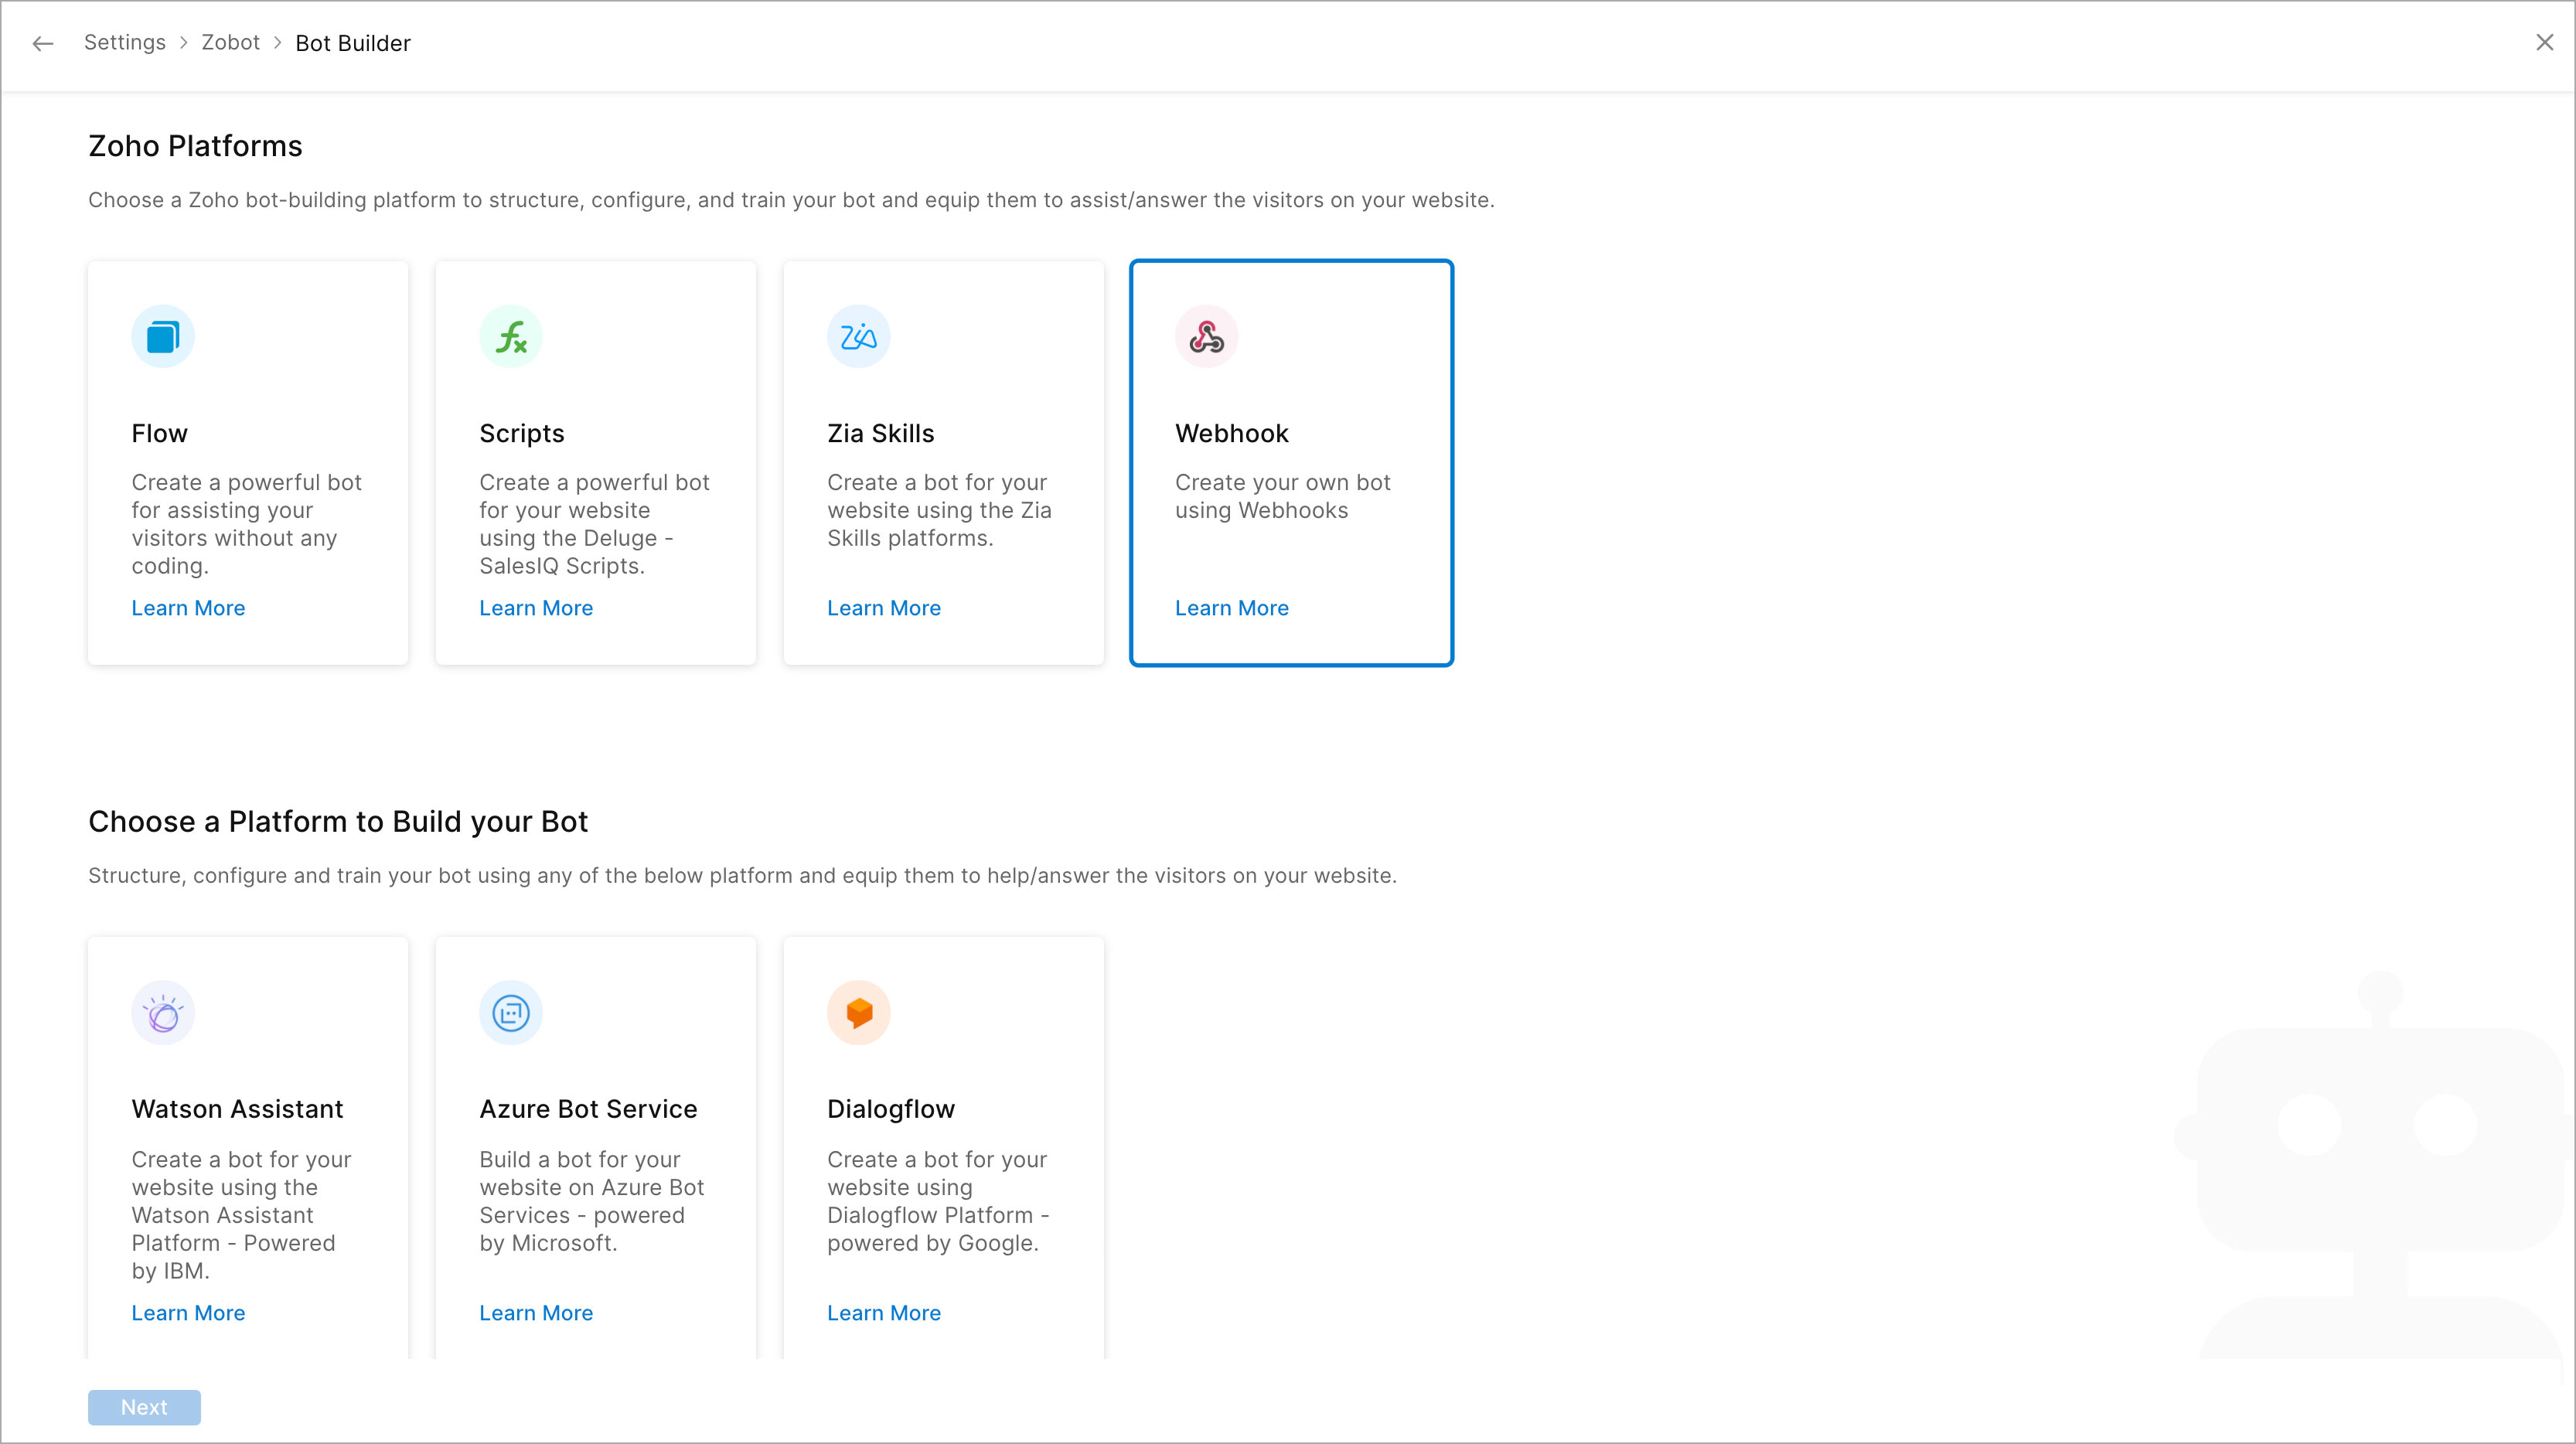Select the Zia Skills icon
Screen dimensions: 2576x1444
click(859, 337)
